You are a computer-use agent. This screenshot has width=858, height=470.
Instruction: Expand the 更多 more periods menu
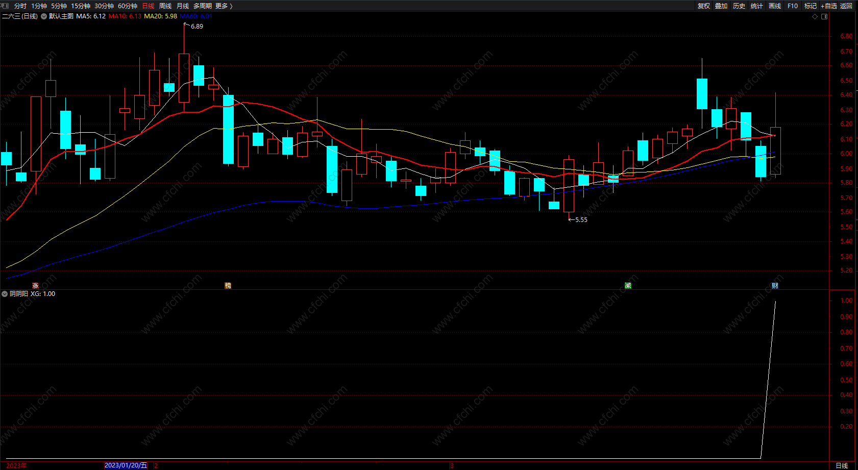coord(224,6)
